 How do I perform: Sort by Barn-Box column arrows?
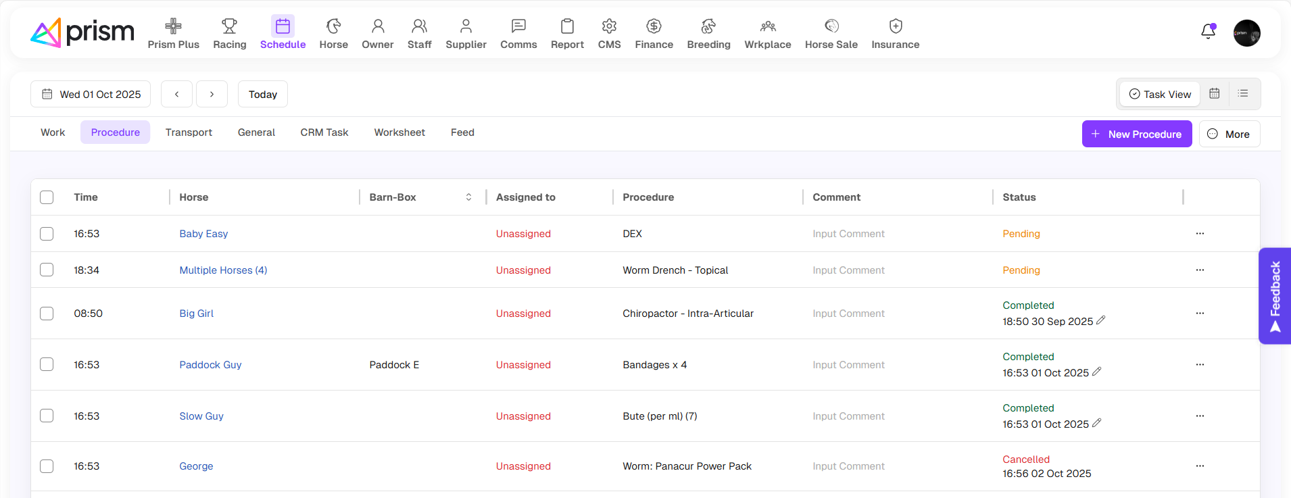pos(468,197)
